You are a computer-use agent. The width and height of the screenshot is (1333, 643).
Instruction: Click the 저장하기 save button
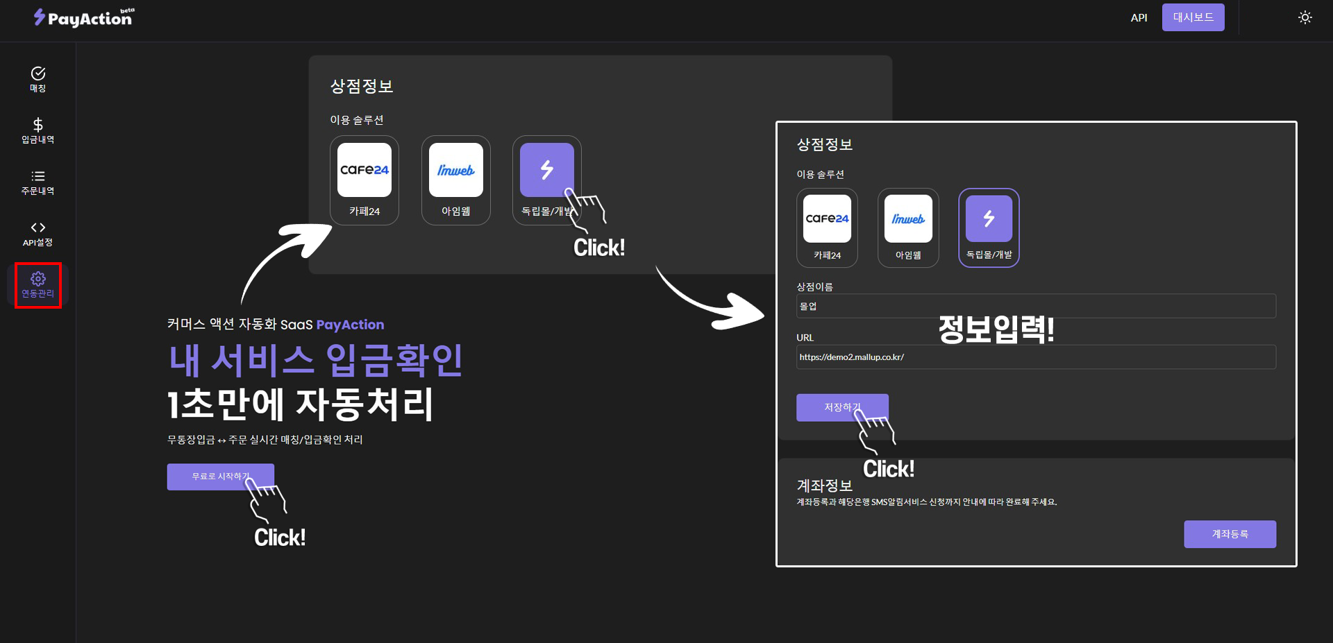tap(842, 408)
